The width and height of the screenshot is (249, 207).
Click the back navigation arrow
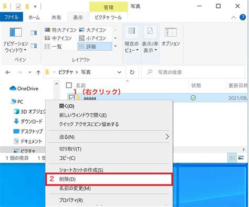(x=8, y=72)
